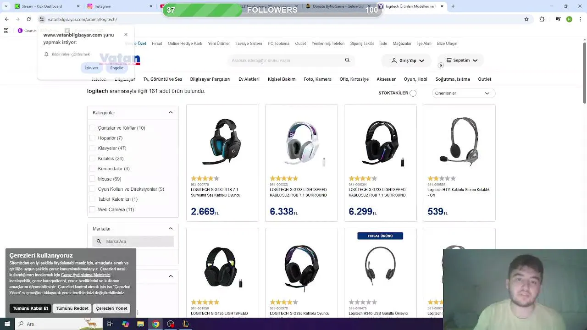Open the League of Legends taskbar icon
The height and width of the screenshot is (330, 587).
[186, 324]
